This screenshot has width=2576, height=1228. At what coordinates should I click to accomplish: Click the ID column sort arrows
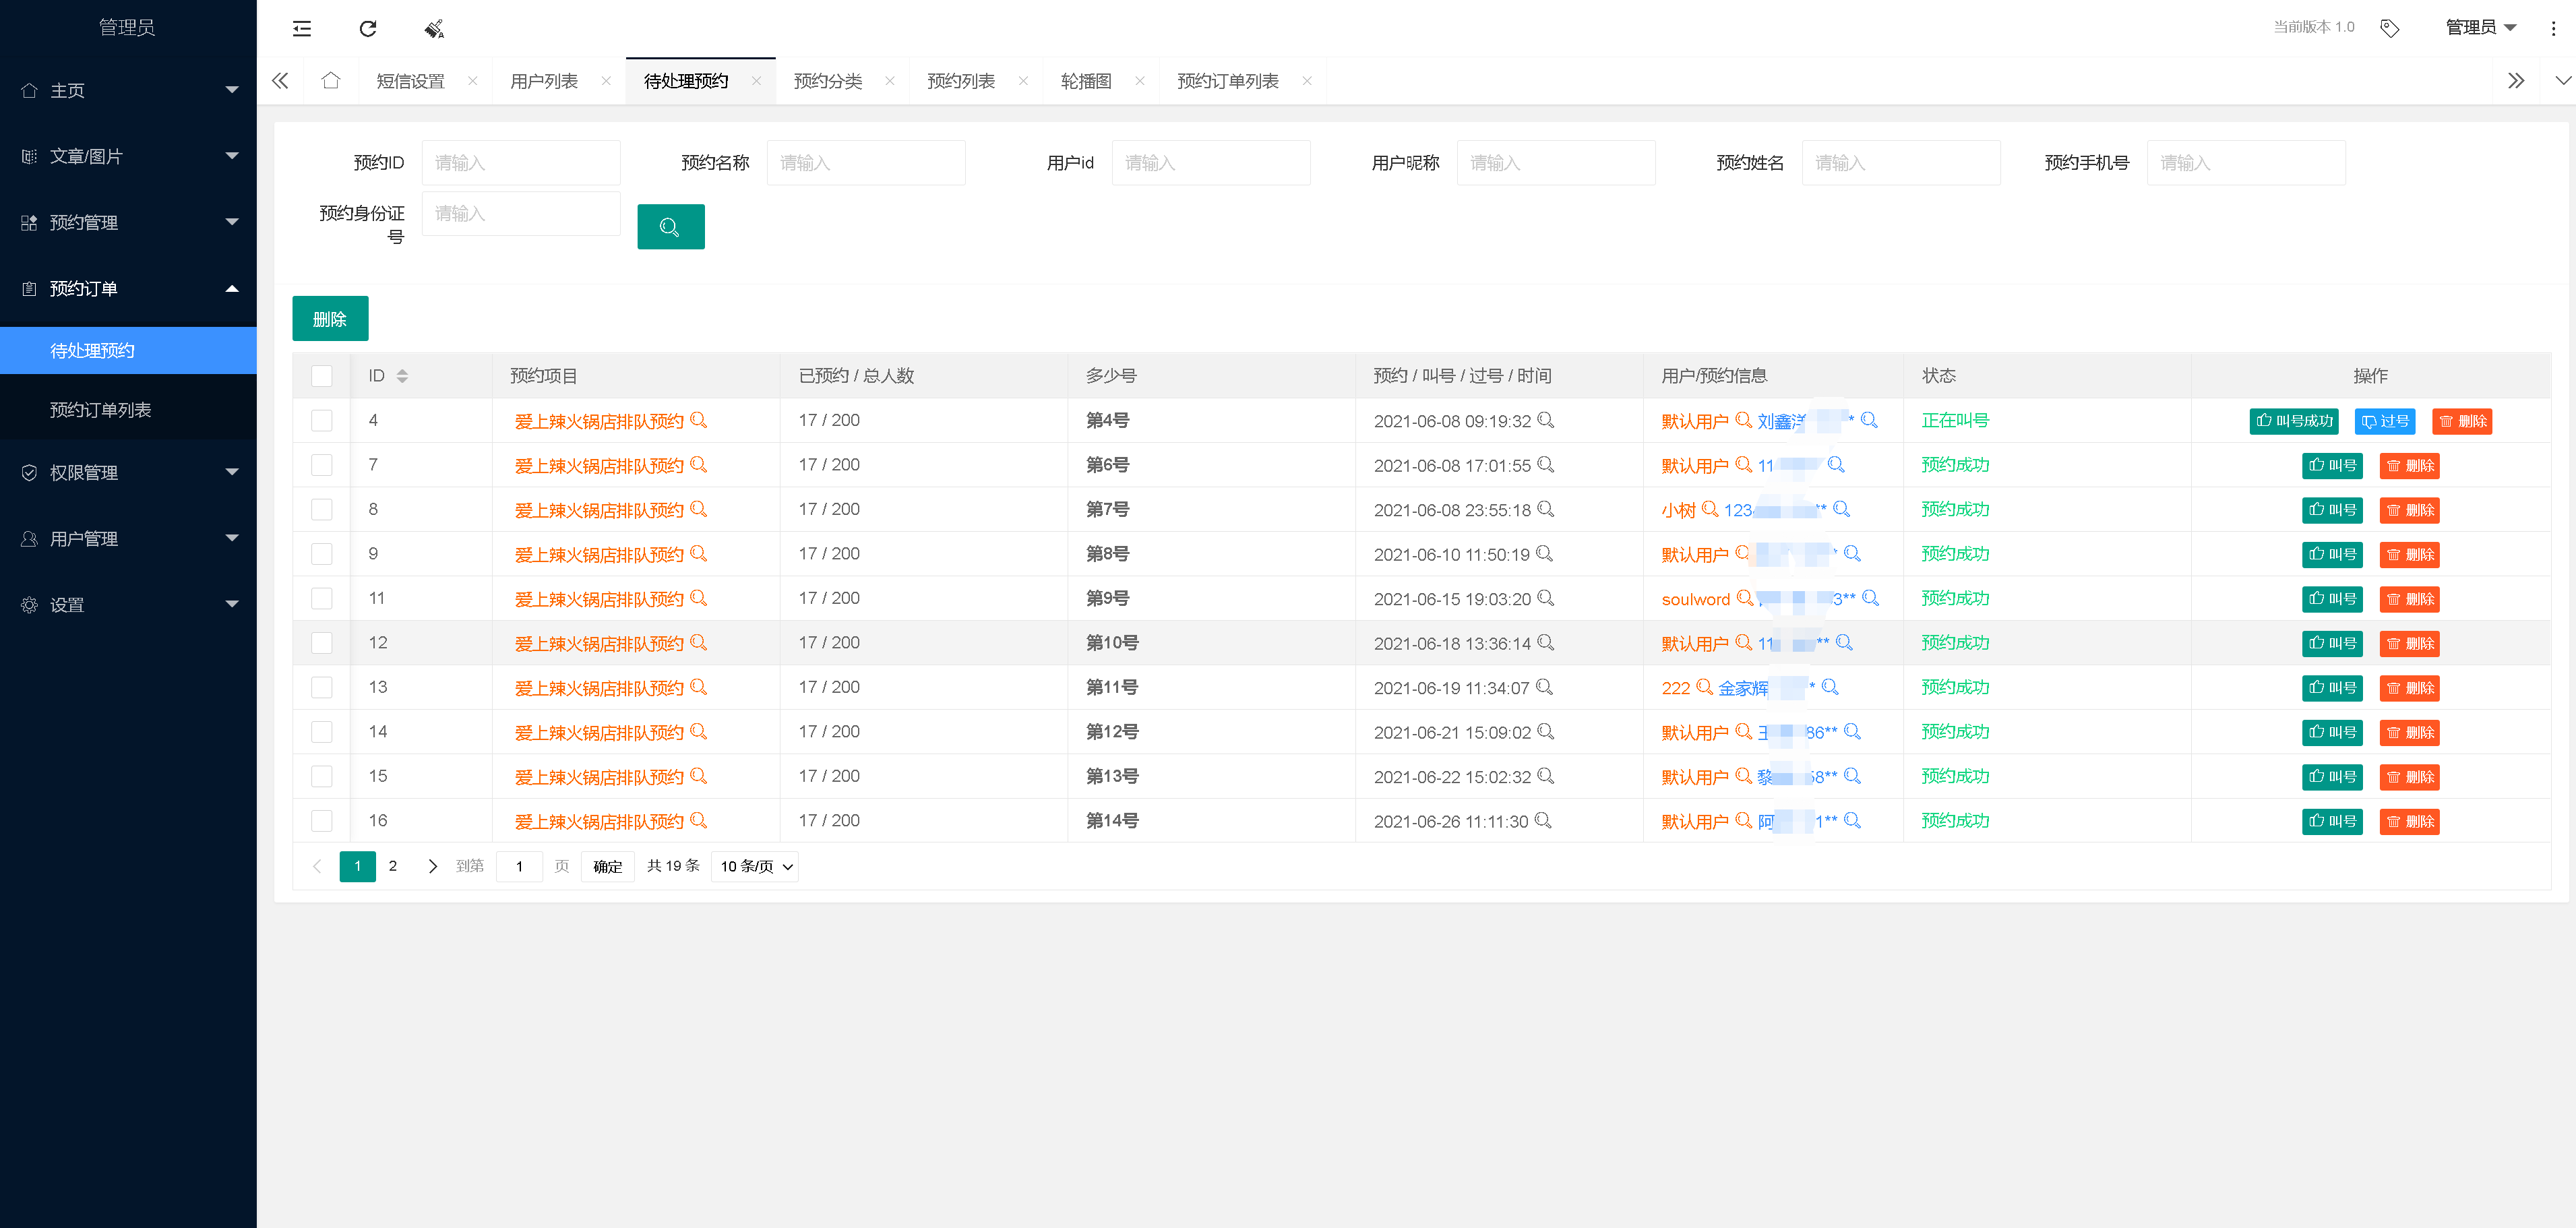pyautogui.click(x=402, y=376)
